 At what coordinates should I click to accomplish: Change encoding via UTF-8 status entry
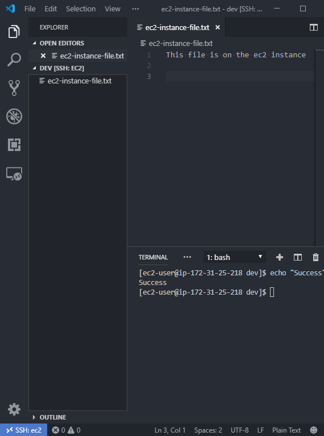click(x=239, y=430)
